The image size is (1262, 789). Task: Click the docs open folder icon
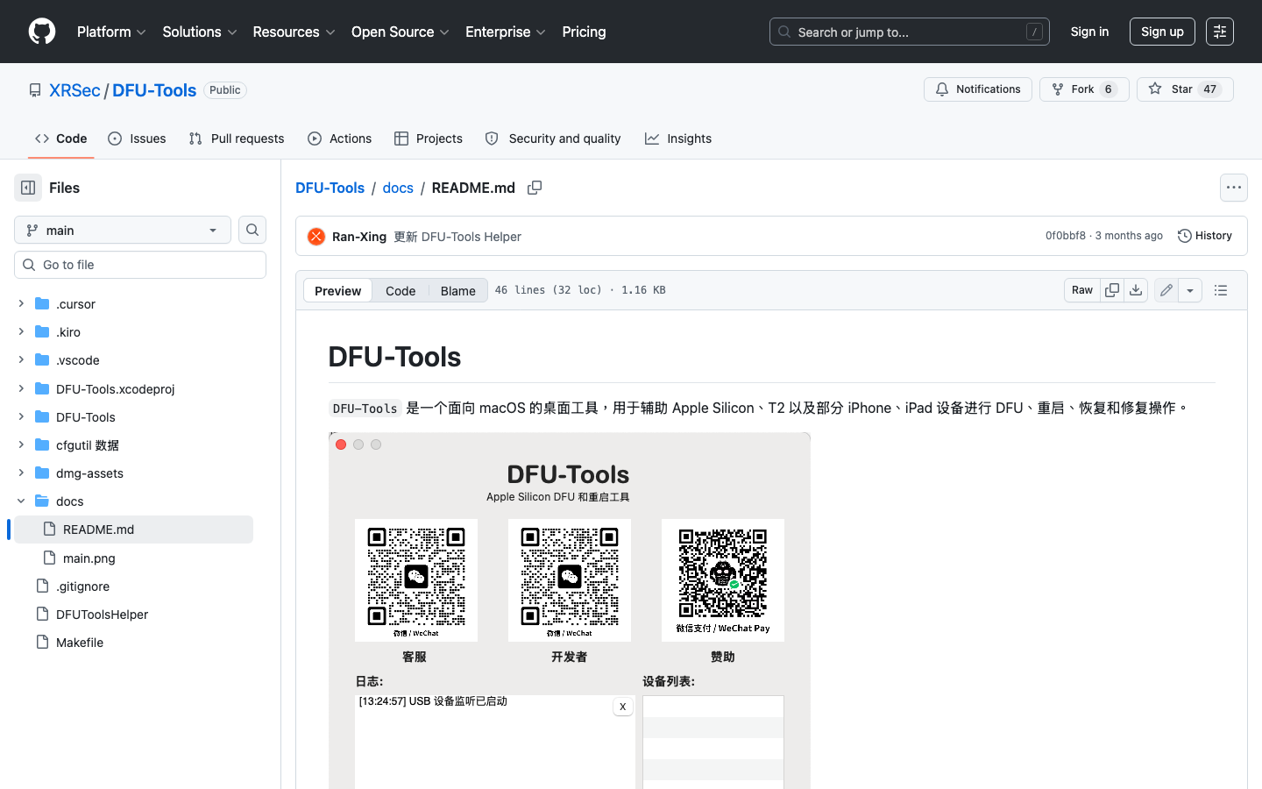click(x=42, y=501)
